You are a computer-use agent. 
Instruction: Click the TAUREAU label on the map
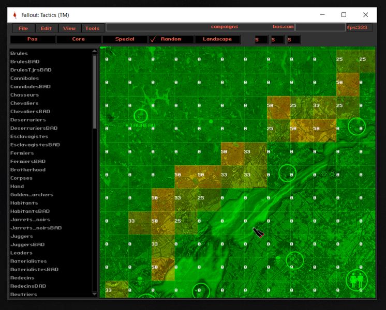[142, 126]
